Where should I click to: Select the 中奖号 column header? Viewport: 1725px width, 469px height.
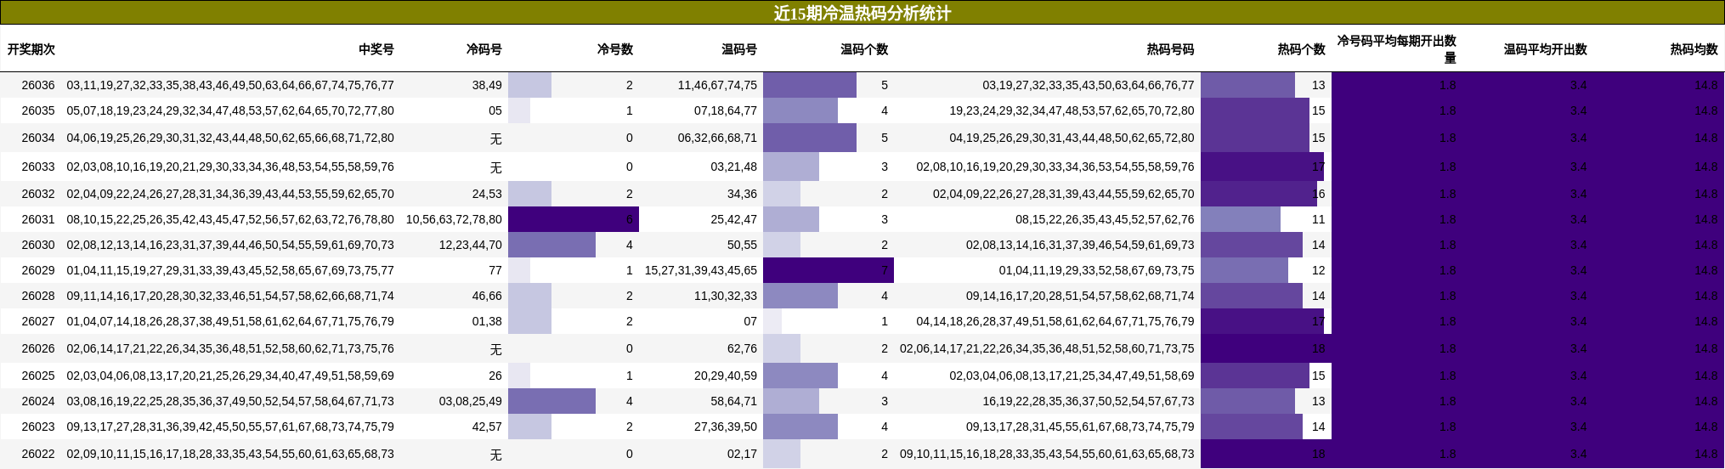click(376, 49)
